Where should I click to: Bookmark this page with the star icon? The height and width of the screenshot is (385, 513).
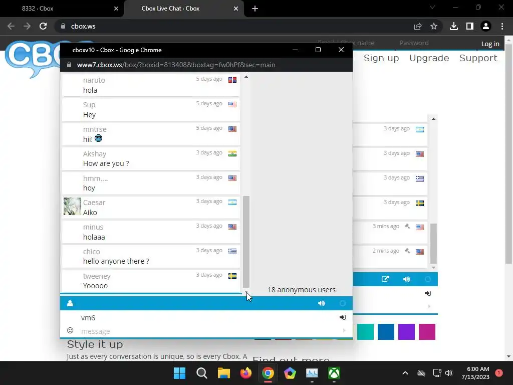pyautogui.click(x=434, y=26)
